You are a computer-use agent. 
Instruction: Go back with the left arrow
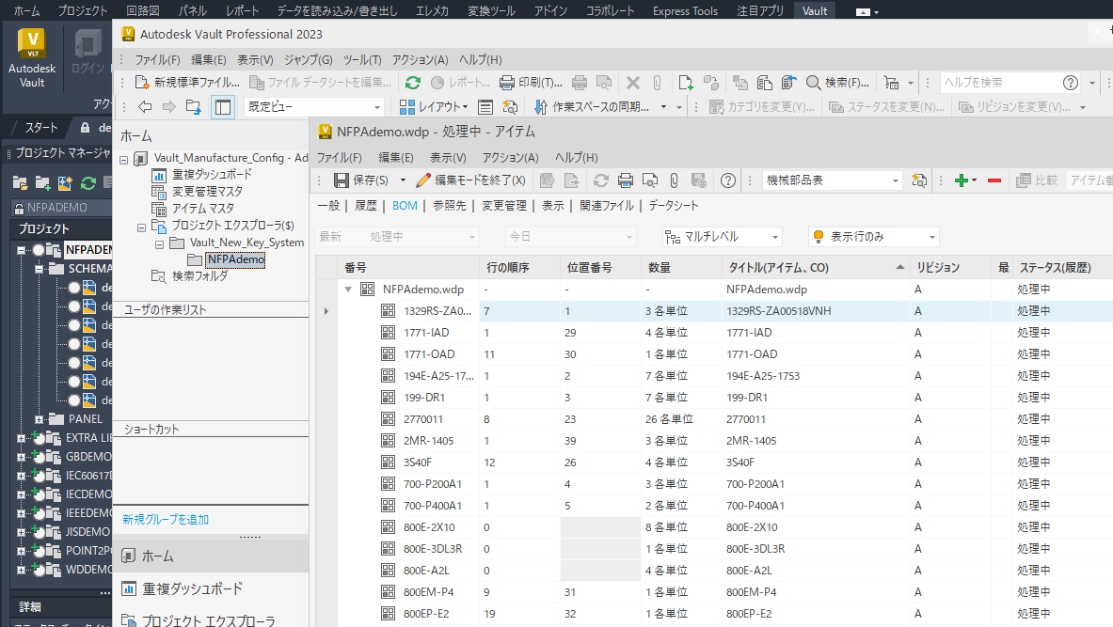coord(145,107)
